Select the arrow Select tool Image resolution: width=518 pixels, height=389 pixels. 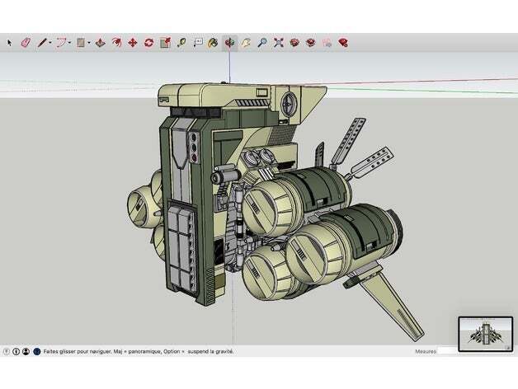pyautogui.click(x=10, y=42)
